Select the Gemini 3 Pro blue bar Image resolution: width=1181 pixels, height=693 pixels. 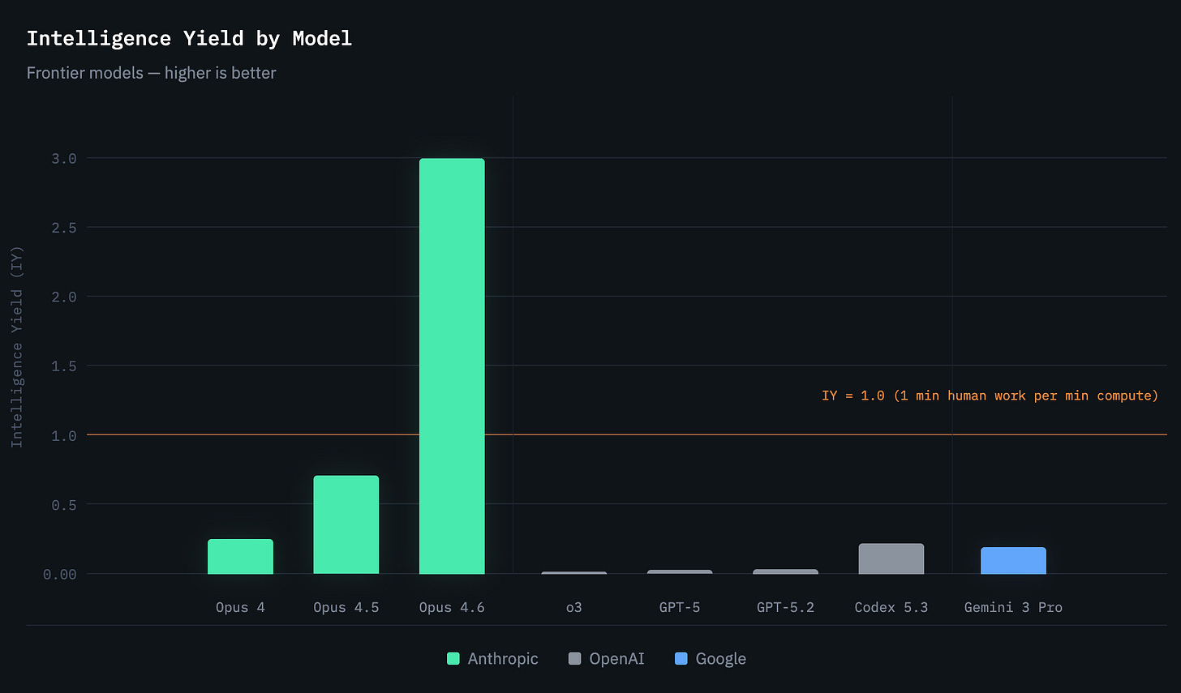click(x=1013, y=560)
